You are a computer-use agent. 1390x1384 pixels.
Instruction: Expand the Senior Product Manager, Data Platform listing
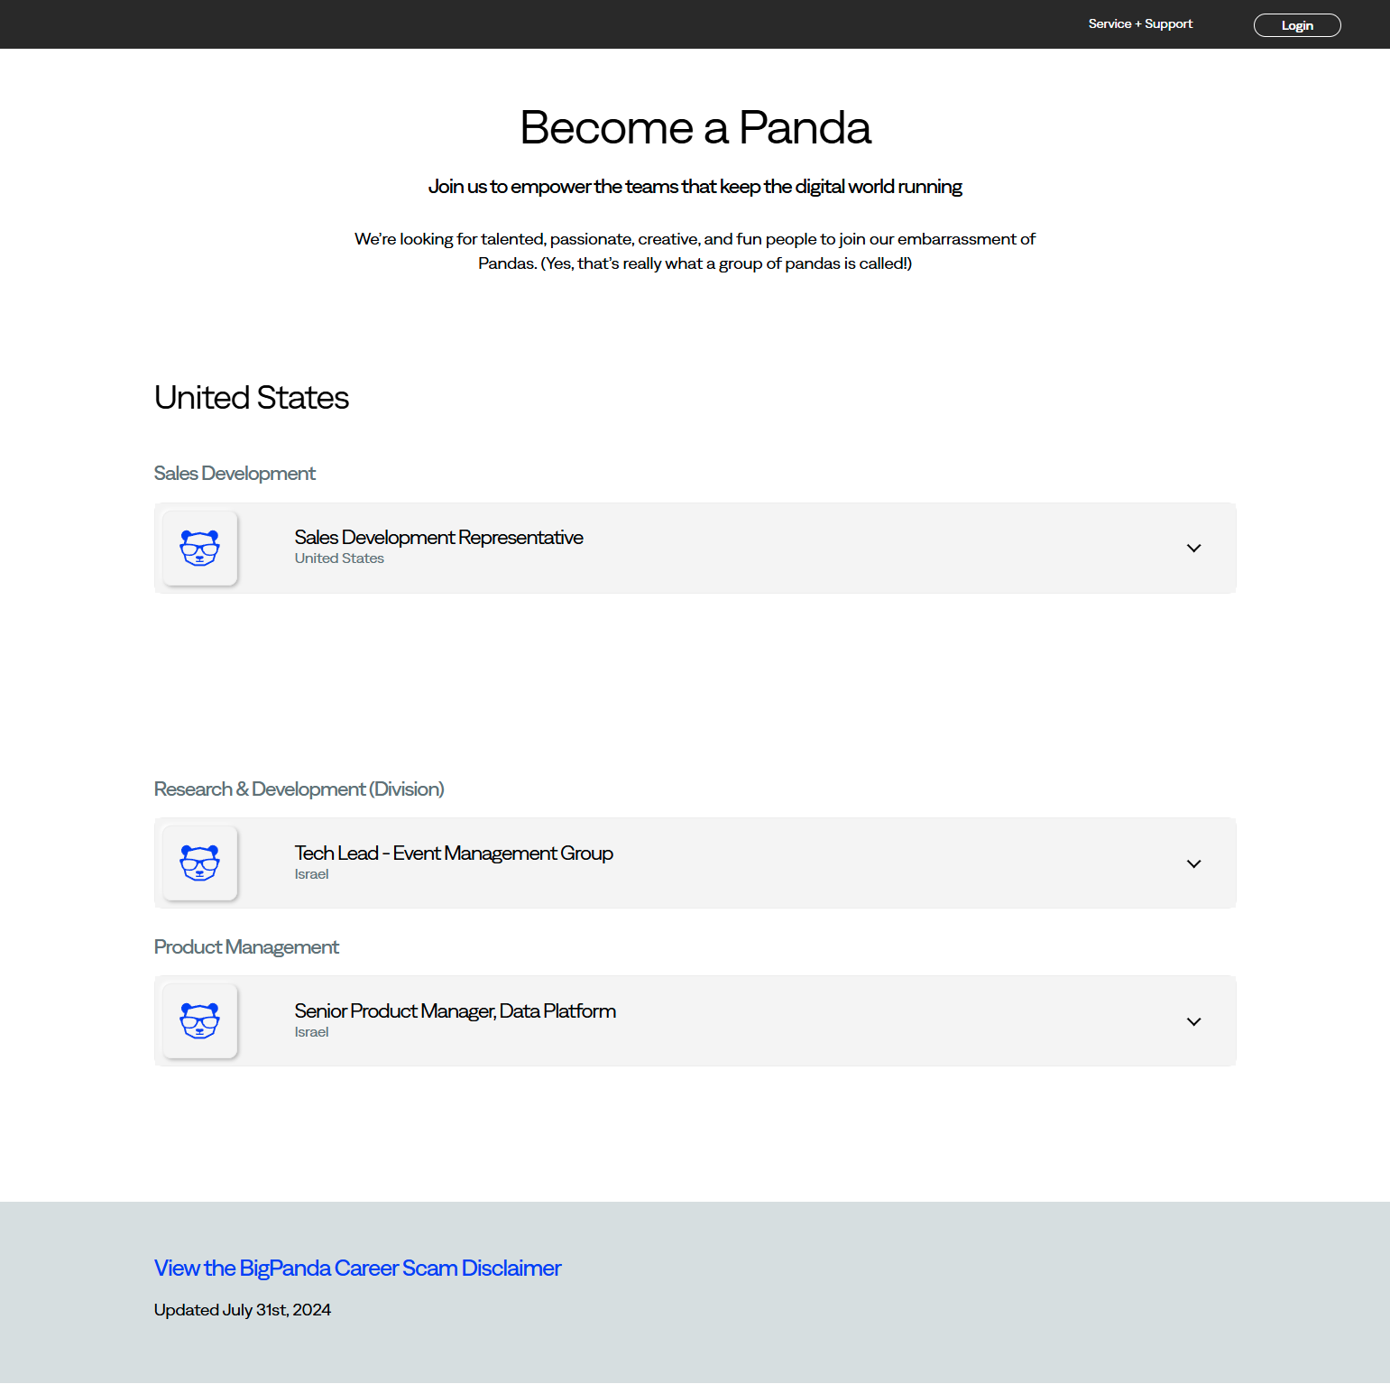pyautogui.click(x=1193, y=1021)
